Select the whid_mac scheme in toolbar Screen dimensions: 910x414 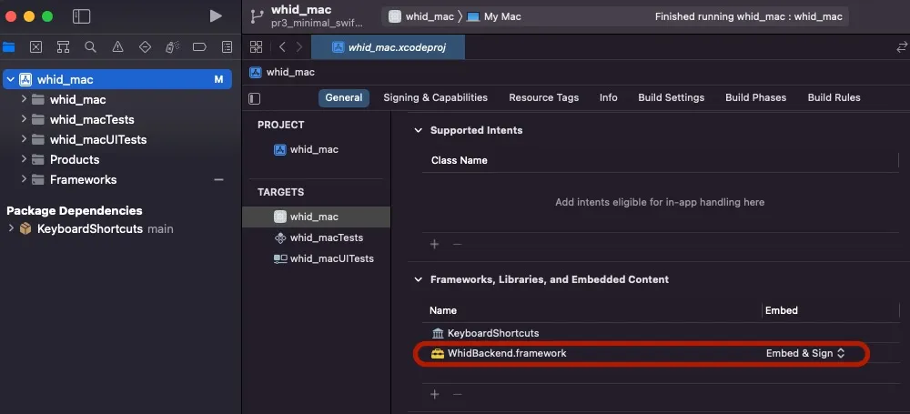pyautogui.click(x=422, y=17)
